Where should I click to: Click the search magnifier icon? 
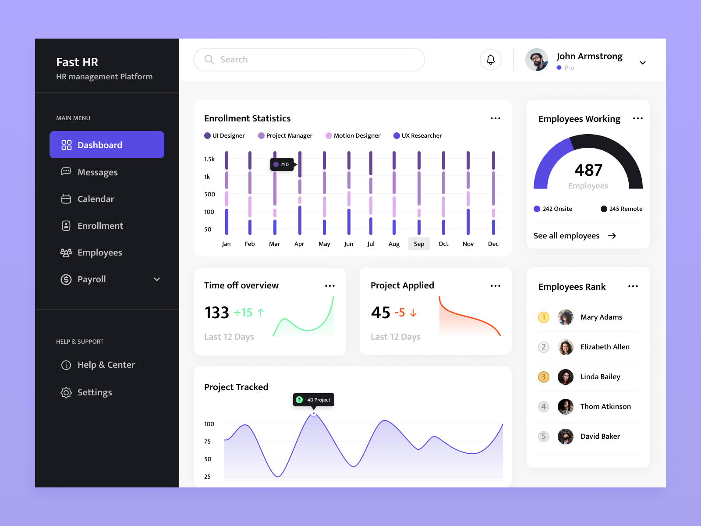tap(209, 60)
